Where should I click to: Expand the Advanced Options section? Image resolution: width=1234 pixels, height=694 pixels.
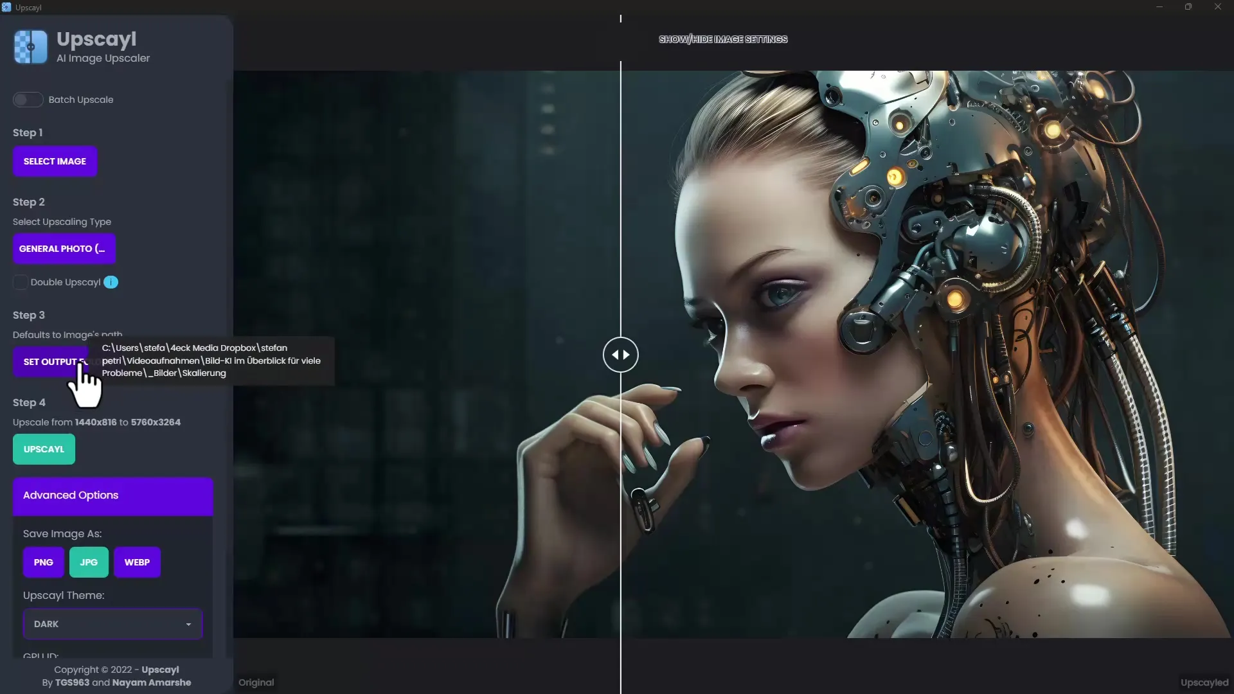coord(112,495)
